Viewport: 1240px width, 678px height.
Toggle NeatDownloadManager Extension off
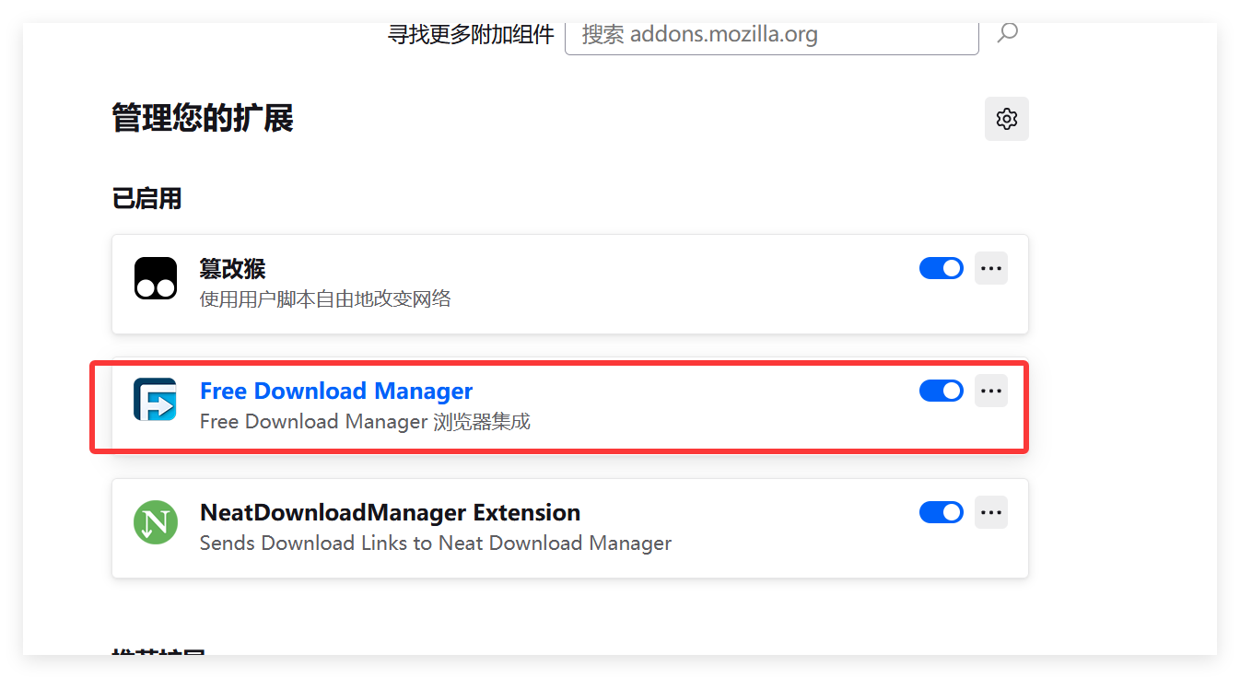tap(941, 512)
